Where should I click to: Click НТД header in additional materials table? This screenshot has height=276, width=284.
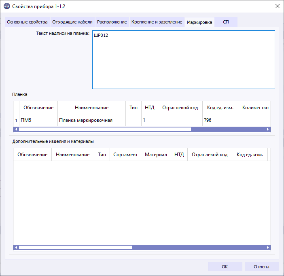pyautogui.click(x=179, y=155)
